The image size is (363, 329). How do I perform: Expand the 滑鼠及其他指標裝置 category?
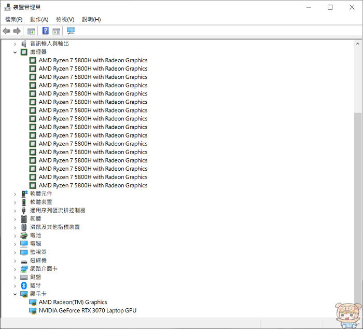tap(15, 227)
